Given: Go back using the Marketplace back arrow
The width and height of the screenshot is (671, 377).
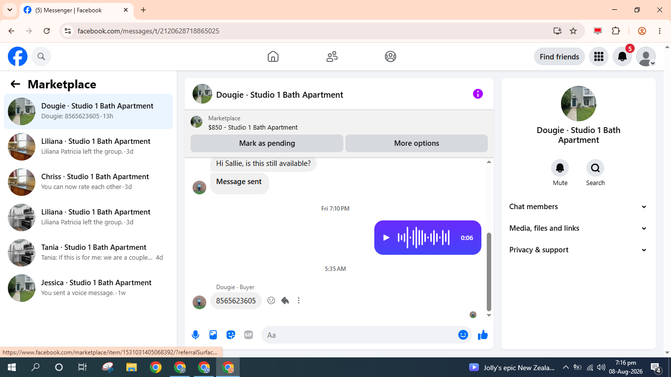Looking at the screenshot, I should (x=15, y=84).
